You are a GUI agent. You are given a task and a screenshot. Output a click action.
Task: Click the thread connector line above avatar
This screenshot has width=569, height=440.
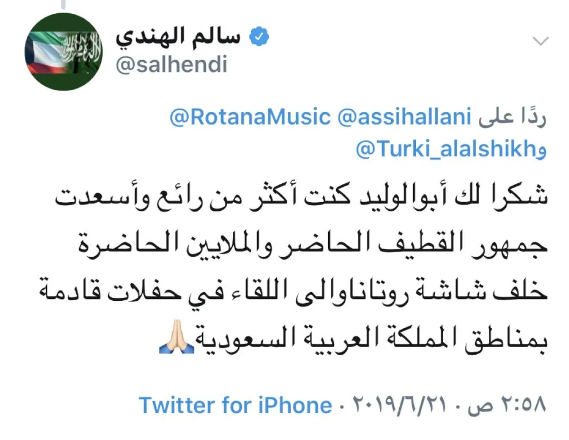click(x=63, y=5)
